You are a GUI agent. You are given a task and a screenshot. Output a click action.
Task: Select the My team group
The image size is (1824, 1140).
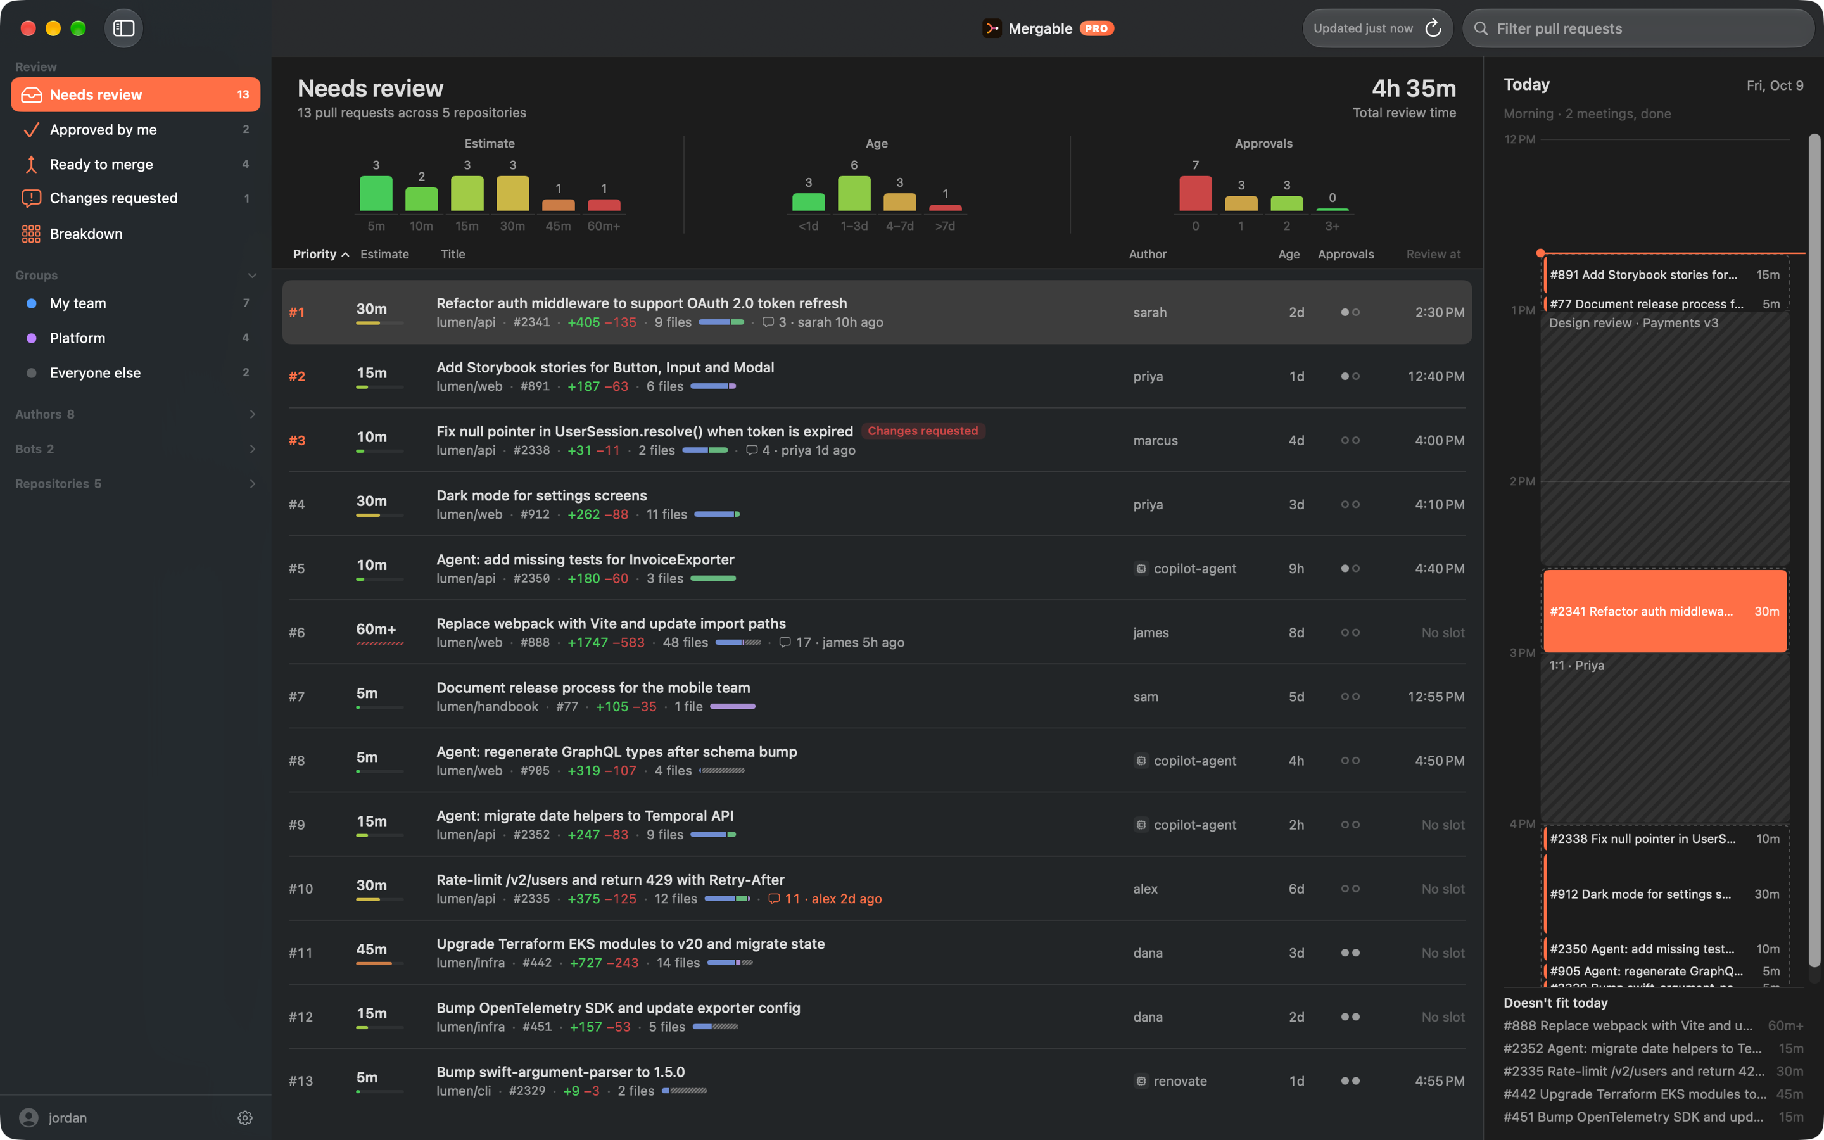[136, 303]
